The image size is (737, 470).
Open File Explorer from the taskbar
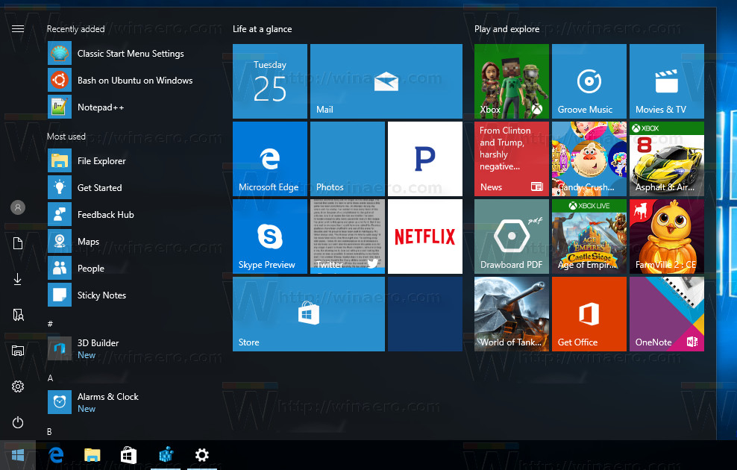point(92,455)
